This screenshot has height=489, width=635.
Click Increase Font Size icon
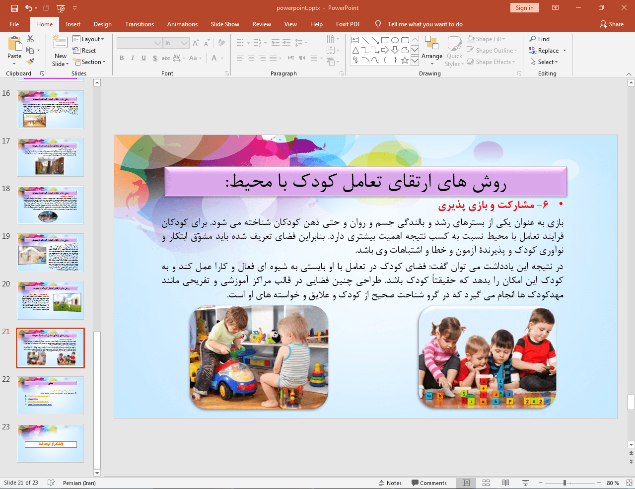coord(196,43)
